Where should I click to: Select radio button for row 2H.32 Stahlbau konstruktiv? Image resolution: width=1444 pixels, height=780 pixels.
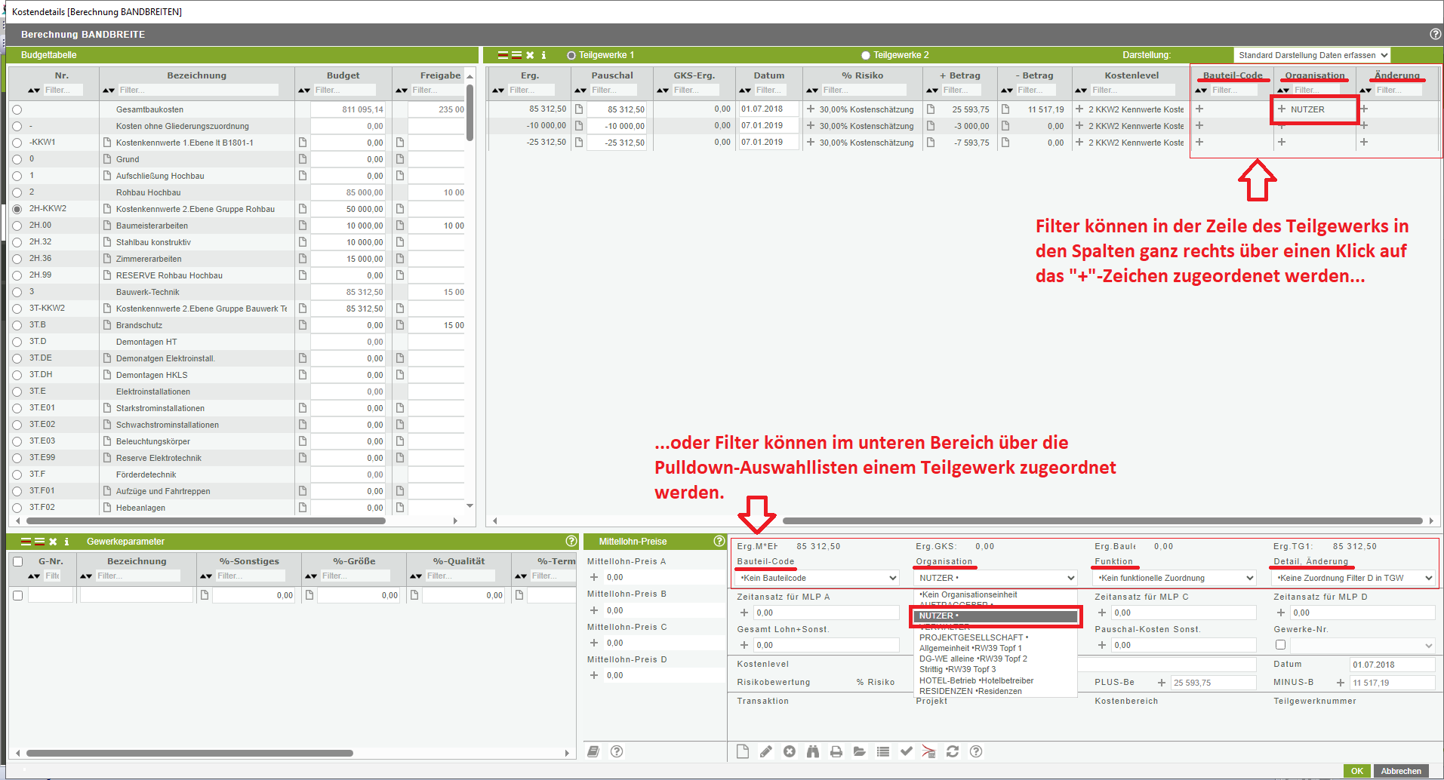(17, 242)
